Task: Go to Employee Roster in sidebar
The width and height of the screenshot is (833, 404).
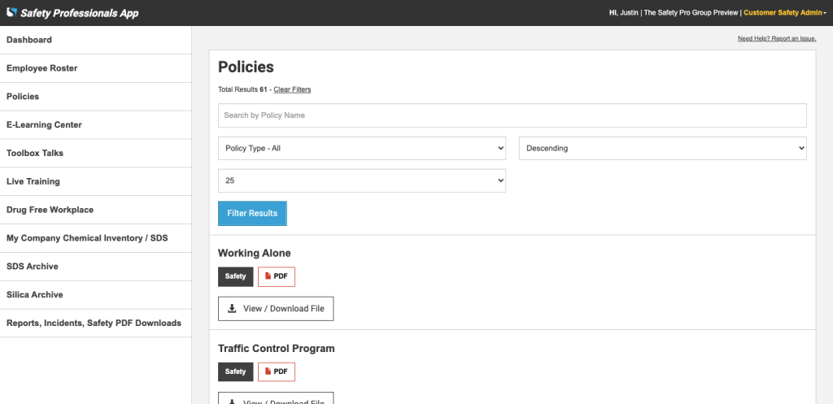Action: click(x=96, y=68)
